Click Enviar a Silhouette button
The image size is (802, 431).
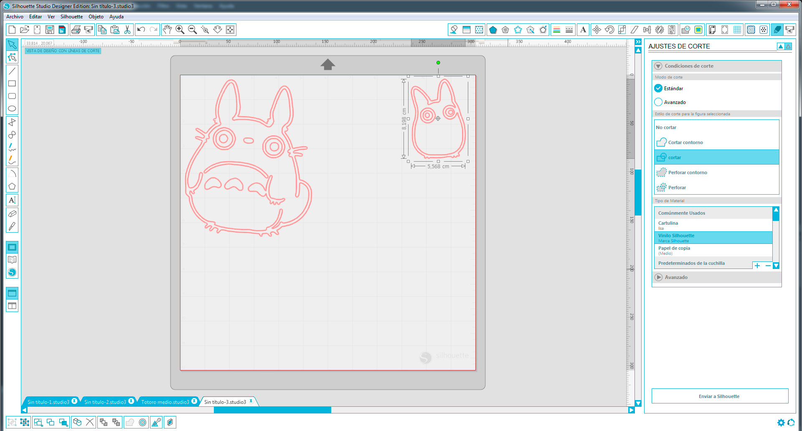pos(720,396)
